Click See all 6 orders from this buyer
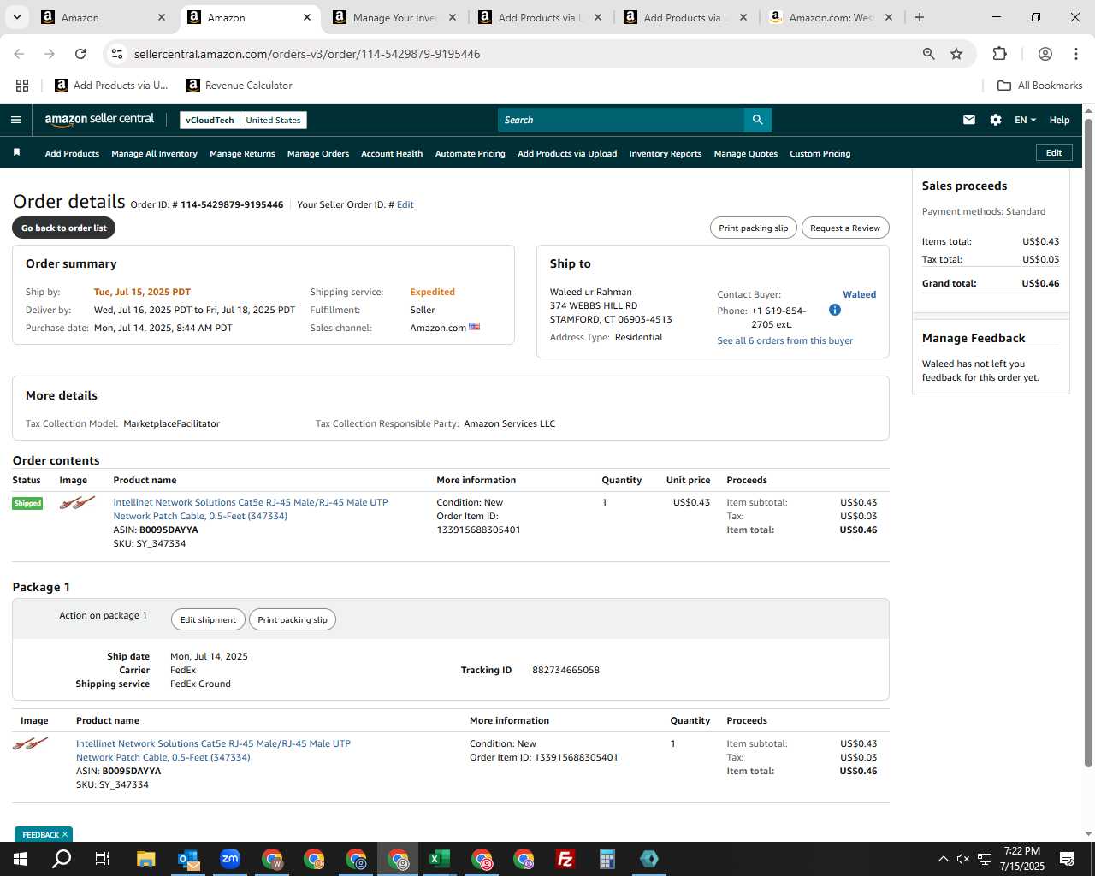The image size is (1095, 876). click(x=785, y=340)
